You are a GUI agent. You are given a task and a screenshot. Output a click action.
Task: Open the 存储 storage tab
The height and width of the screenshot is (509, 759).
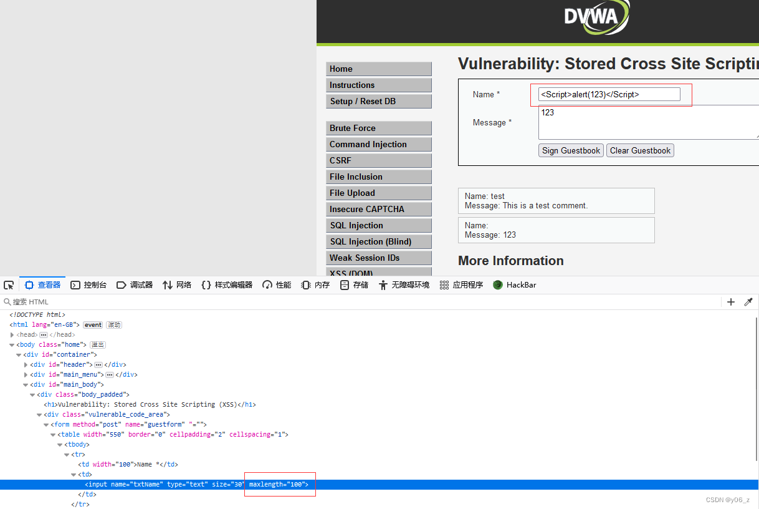354,285
